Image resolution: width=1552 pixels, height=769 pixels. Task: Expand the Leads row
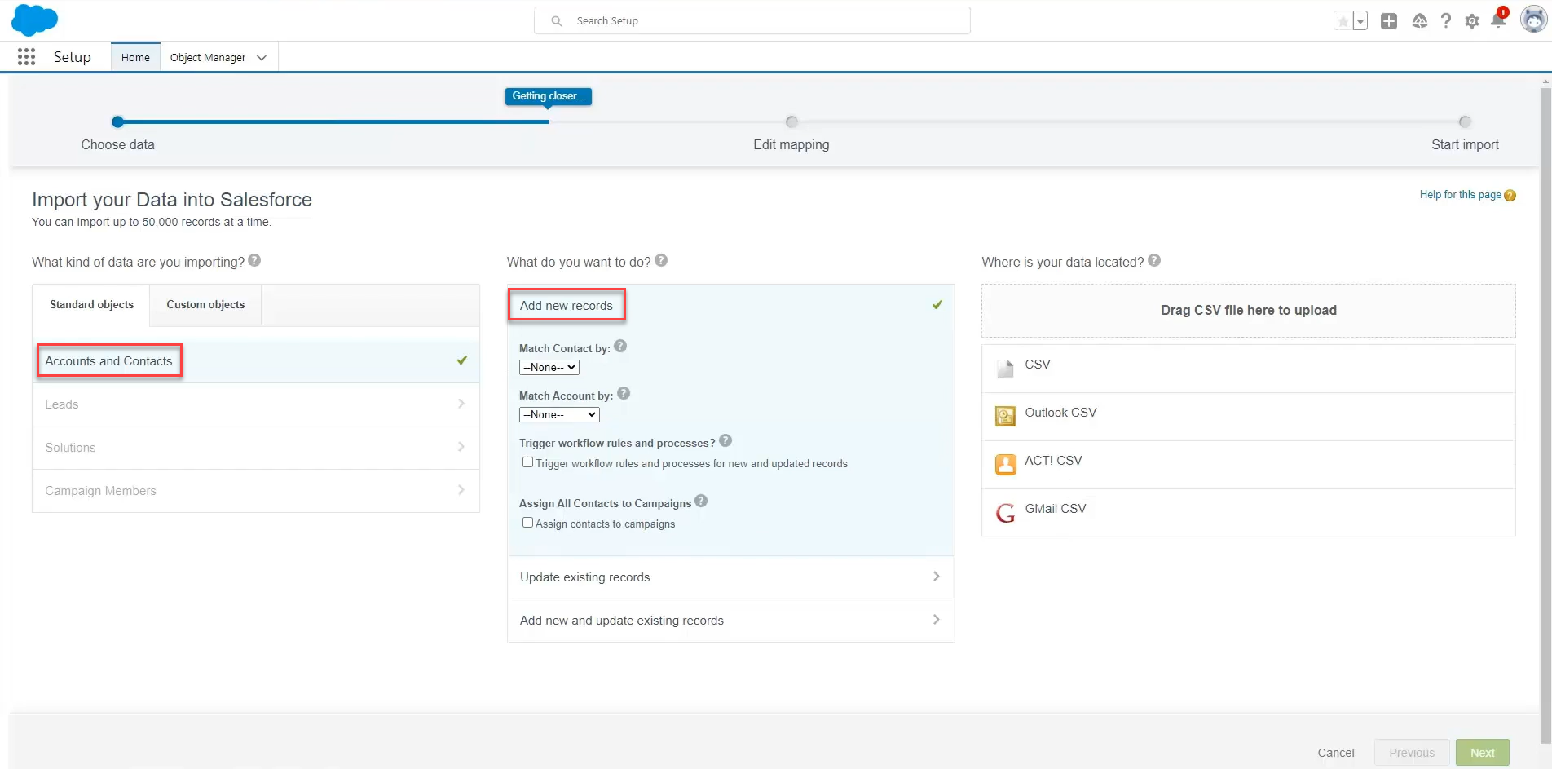coord(256,404)
